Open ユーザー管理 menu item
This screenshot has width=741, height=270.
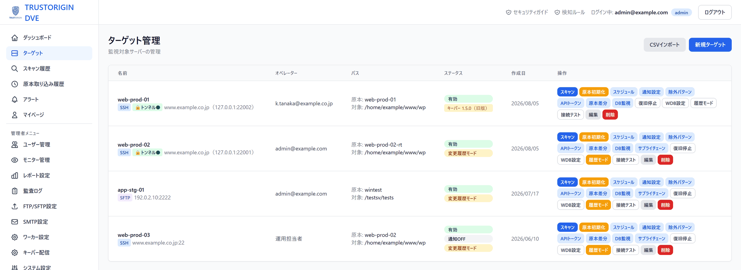[49, 145]
